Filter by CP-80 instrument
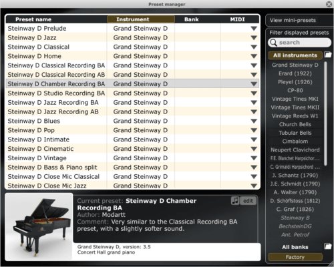 point(295,90)
